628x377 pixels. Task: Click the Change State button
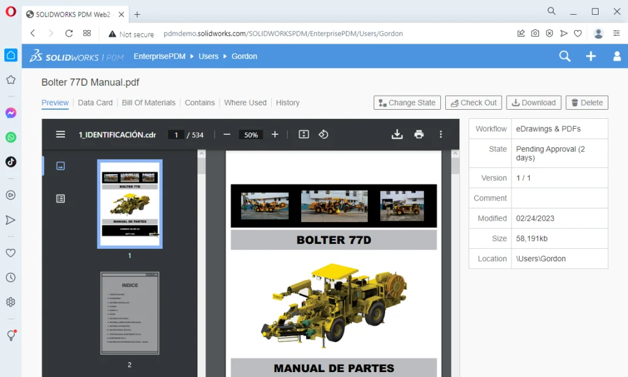pos(407,102)
